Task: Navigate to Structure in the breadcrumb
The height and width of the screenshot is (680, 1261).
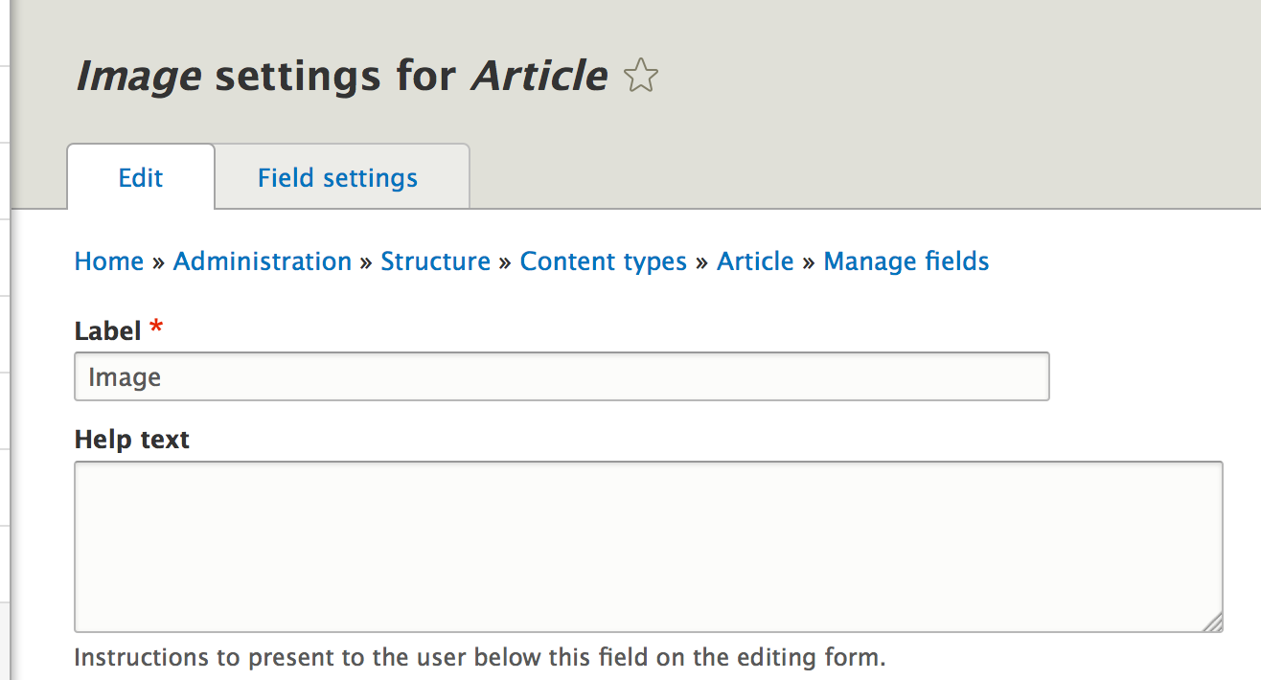Action: click(435, 261)
